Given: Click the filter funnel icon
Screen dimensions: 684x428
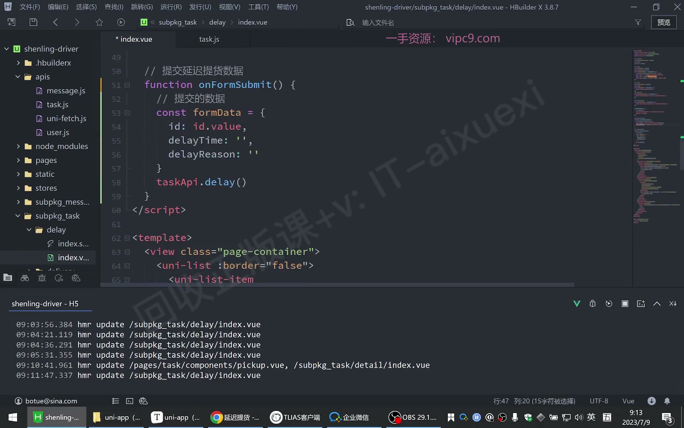Looking at the screenshot, I should click(x=638, y=22).
